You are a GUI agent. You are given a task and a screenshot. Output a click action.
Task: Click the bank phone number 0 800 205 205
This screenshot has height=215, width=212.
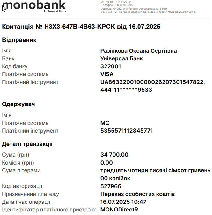[124, 5]
